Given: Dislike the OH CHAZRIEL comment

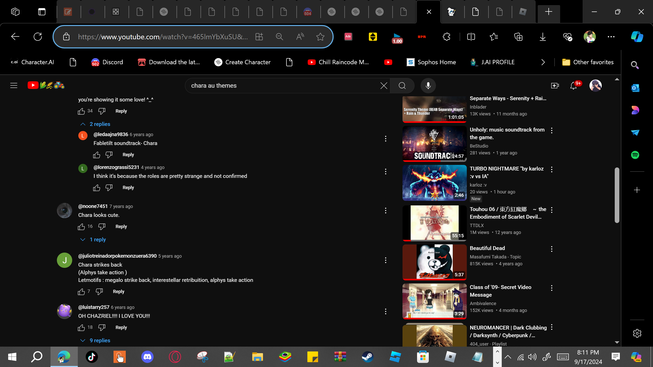Looking at the screenshot, I should click(102, 327).
